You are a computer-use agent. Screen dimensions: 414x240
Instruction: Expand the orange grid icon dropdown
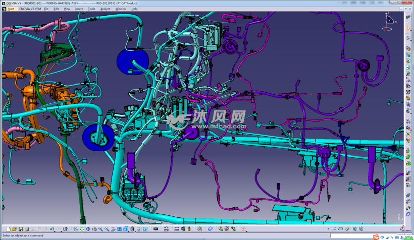tap(246, 231)
